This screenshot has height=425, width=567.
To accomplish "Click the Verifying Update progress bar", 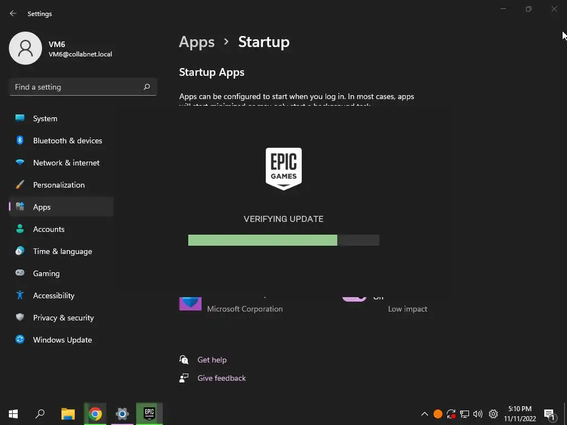I will 283,240.
